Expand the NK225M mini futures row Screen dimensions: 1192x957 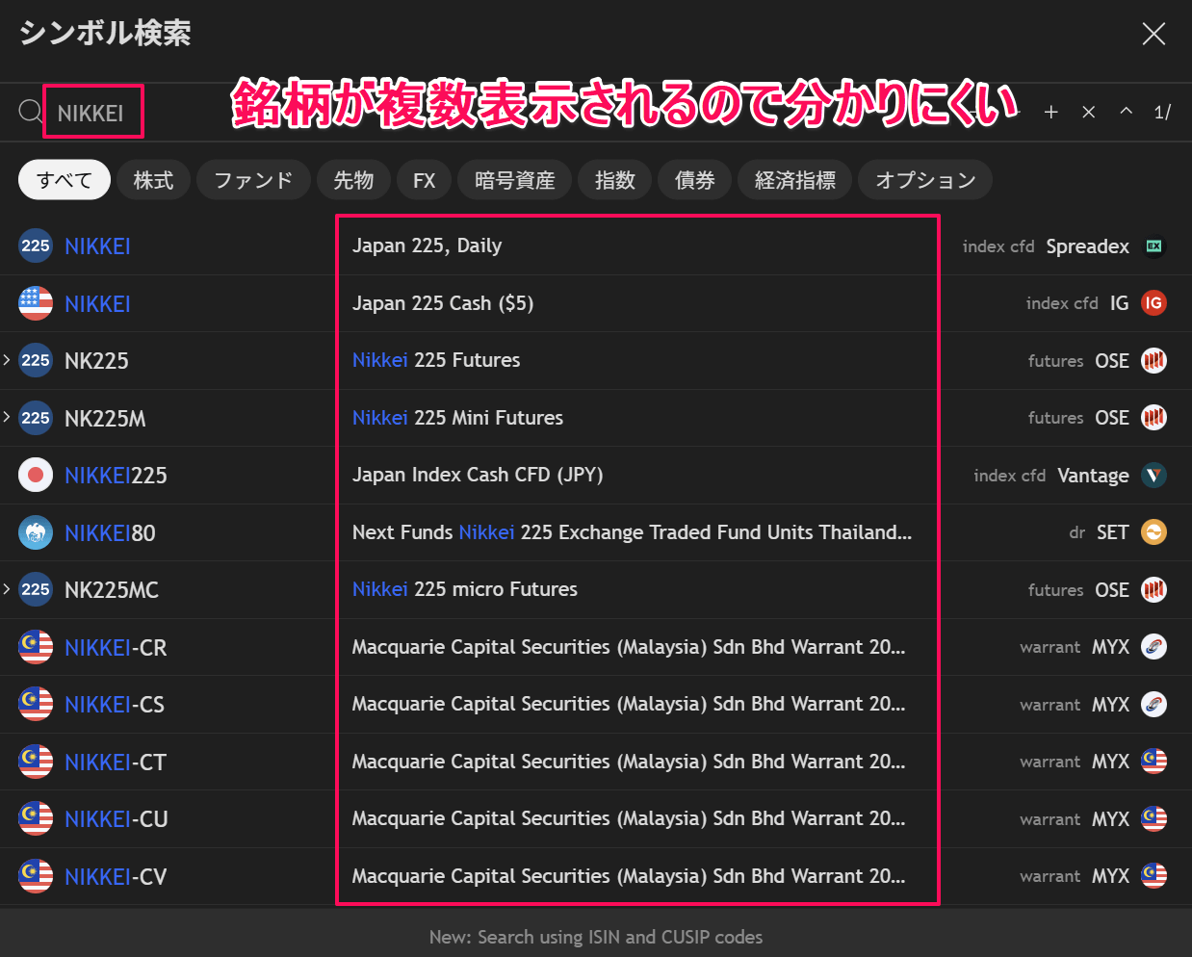click(x=8, y=417)
